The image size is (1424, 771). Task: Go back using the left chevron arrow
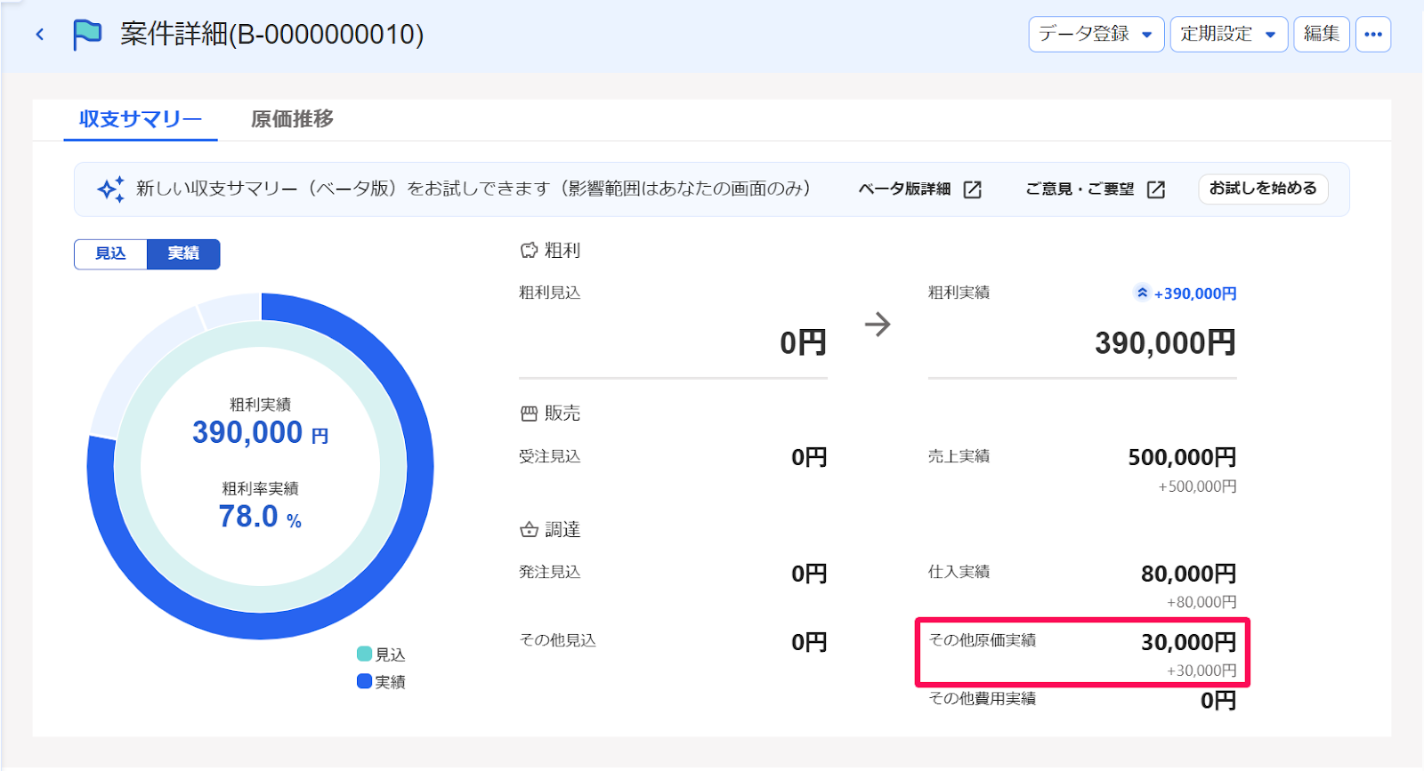[40, 35]
